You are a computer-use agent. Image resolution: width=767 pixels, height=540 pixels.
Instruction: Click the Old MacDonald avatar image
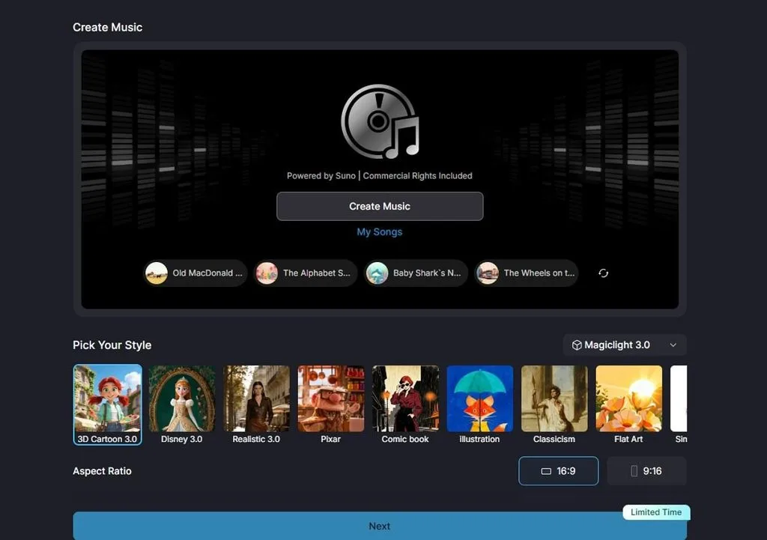(157, 273)
